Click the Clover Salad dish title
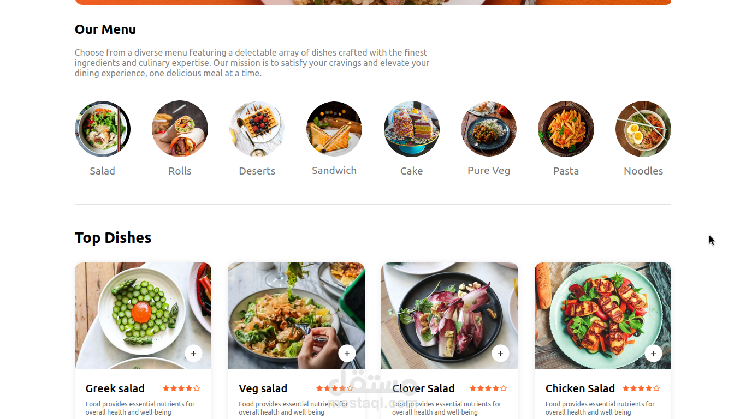The width and height of the screenshot is (746, 419). pos(423,388)
